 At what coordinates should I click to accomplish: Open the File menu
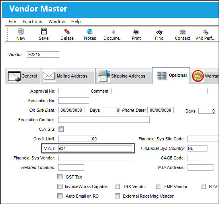coord(12,21)
